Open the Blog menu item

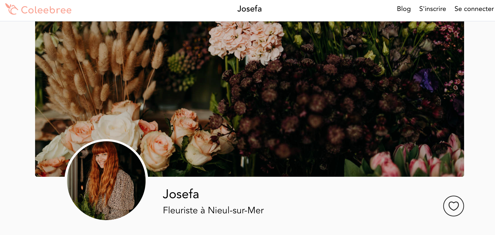(404, 9)
